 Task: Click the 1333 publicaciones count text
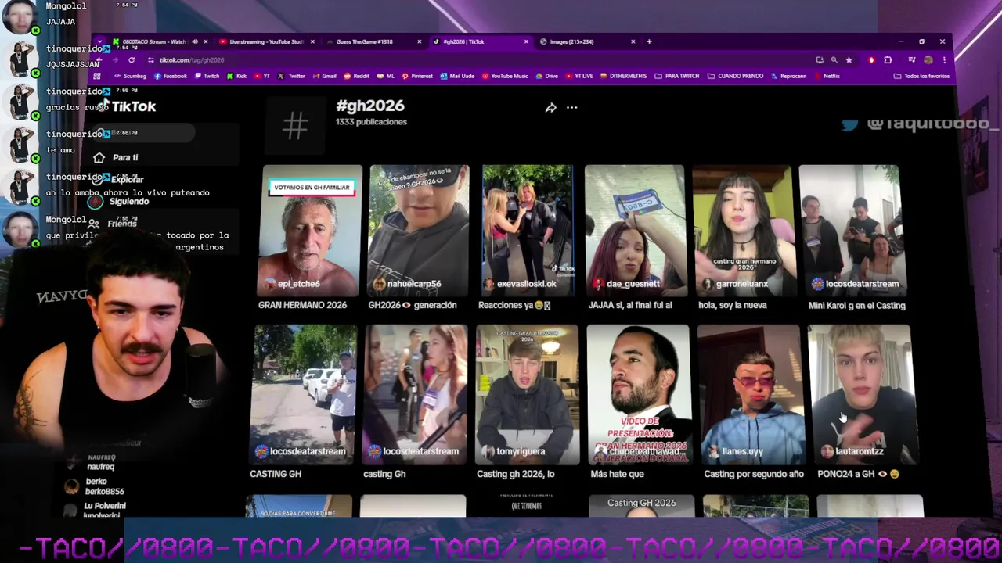pyautogui.click(x=371, y=122)
